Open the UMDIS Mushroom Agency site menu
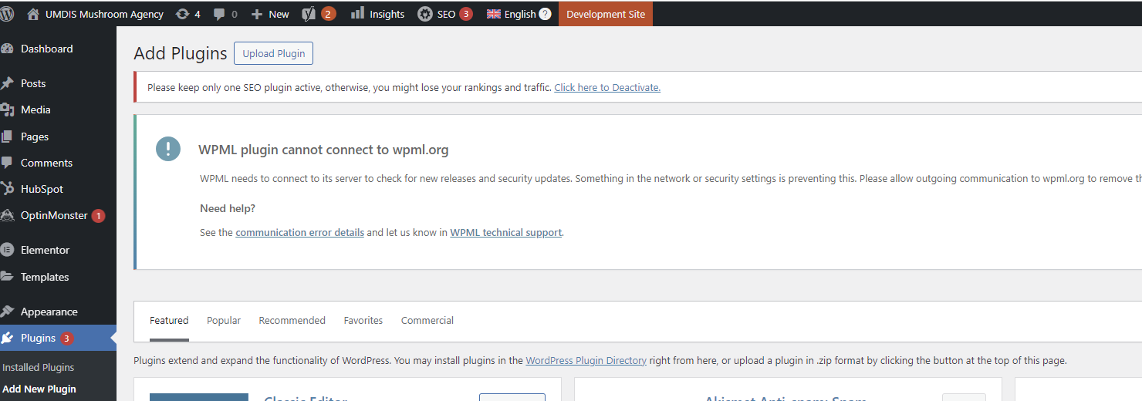This screenshot has height=401, width=1142. [x=95, y=14]
